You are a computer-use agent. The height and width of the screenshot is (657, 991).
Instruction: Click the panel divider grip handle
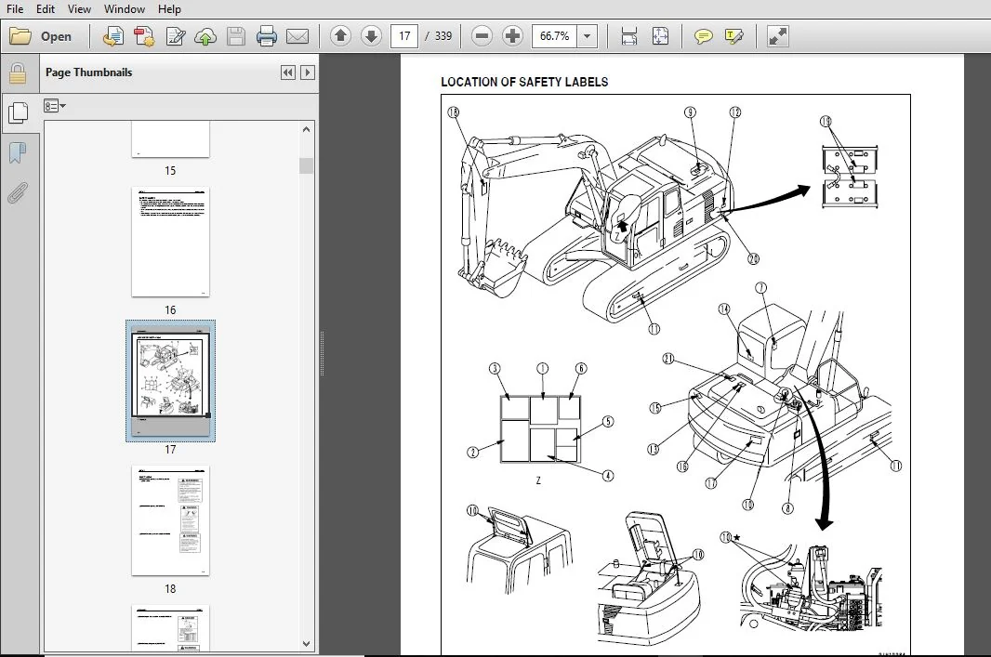pos(322,354)
